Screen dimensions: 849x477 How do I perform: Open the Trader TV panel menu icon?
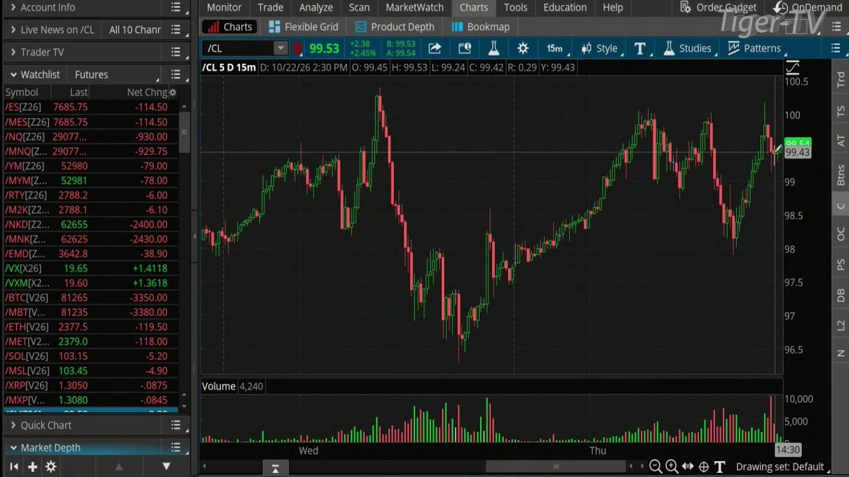(x=176, y=52)
